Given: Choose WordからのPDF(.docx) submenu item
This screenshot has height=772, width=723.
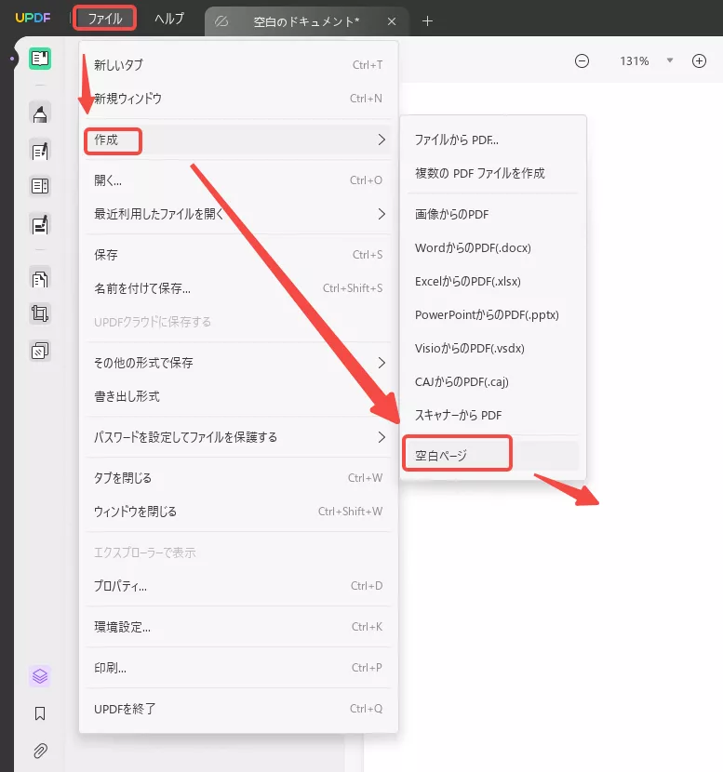Looking at the screenshot, I should pos(493,247).
